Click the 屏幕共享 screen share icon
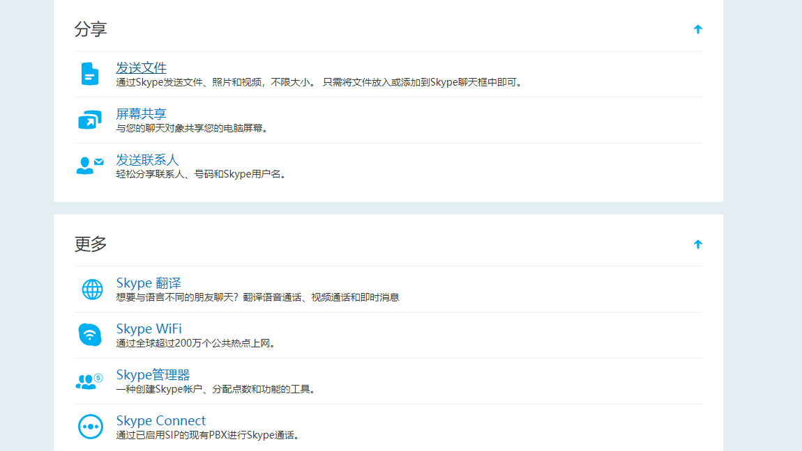The image size is (802, 451). point(89,120)
